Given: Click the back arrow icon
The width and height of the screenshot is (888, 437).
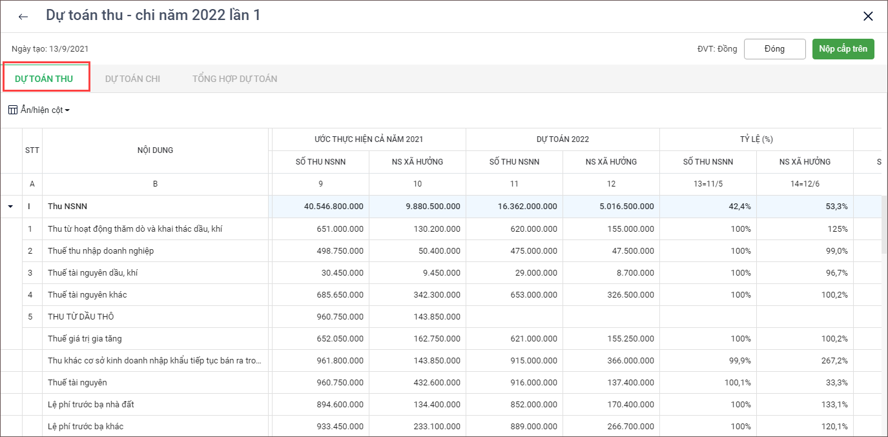Looking at the screenshot, I should 23,17.
